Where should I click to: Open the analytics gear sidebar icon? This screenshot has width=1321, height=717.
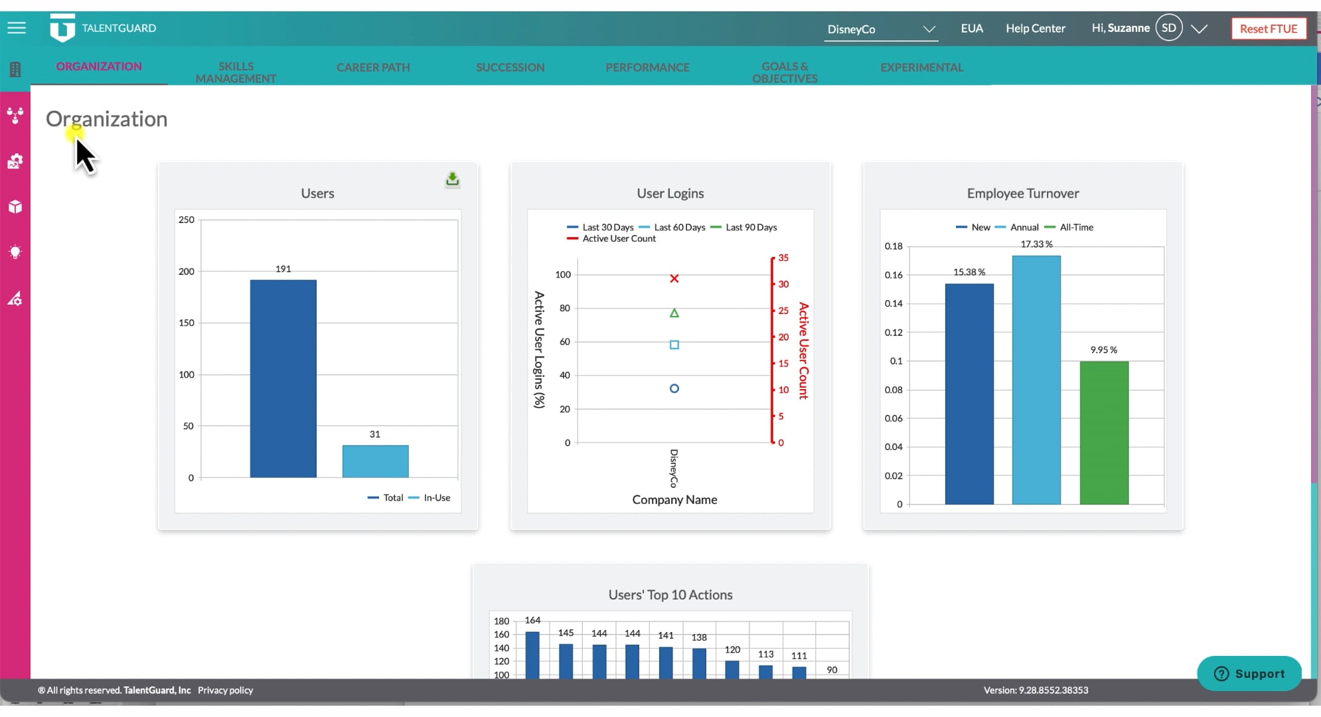15,299
